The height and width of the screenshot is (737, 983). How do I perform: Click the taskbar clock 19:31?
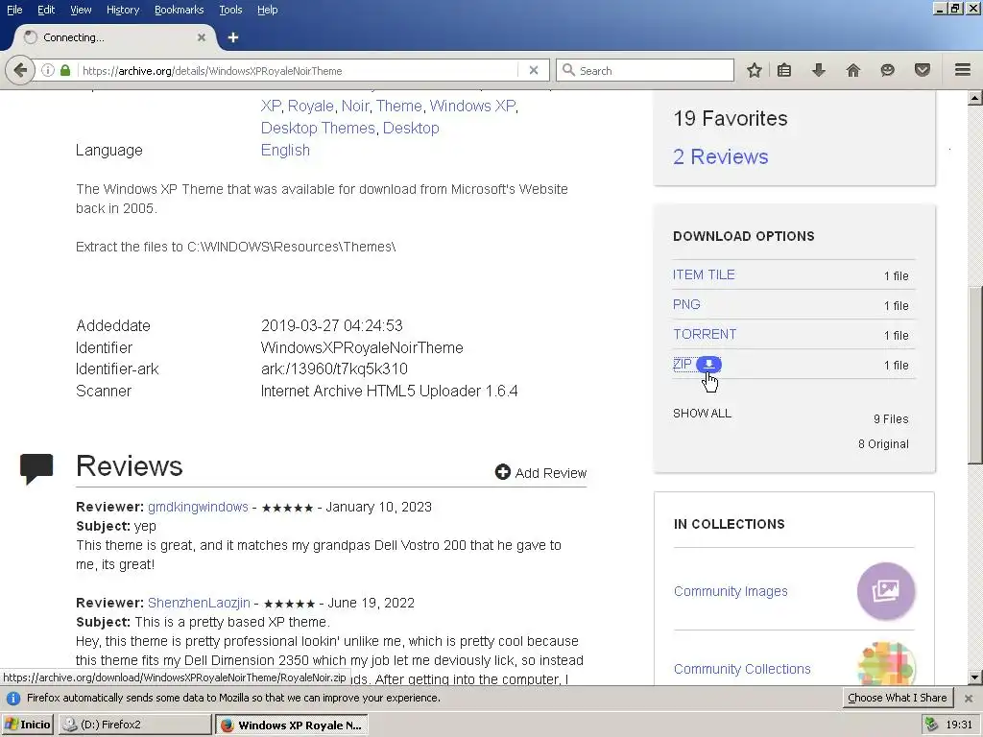[x=959, y=725]
